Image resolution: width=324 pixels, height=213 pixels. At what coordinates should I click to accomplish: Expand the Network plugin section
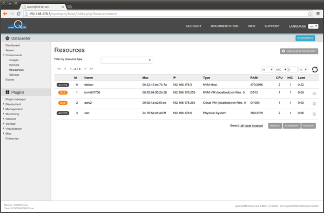(x=3, y=119)
